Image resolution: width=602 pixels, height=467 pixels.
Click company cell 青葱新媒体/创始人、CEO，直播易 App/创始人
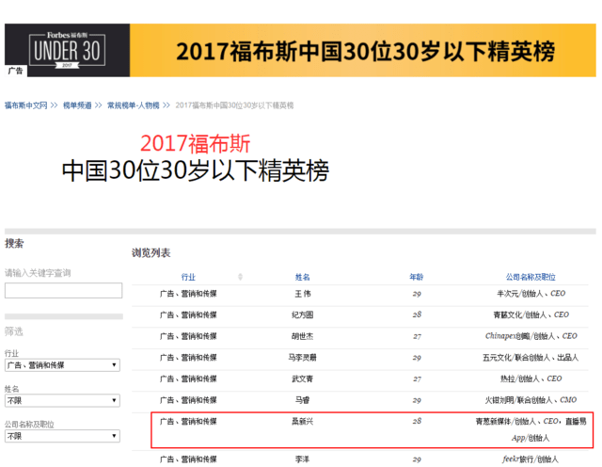531,429
